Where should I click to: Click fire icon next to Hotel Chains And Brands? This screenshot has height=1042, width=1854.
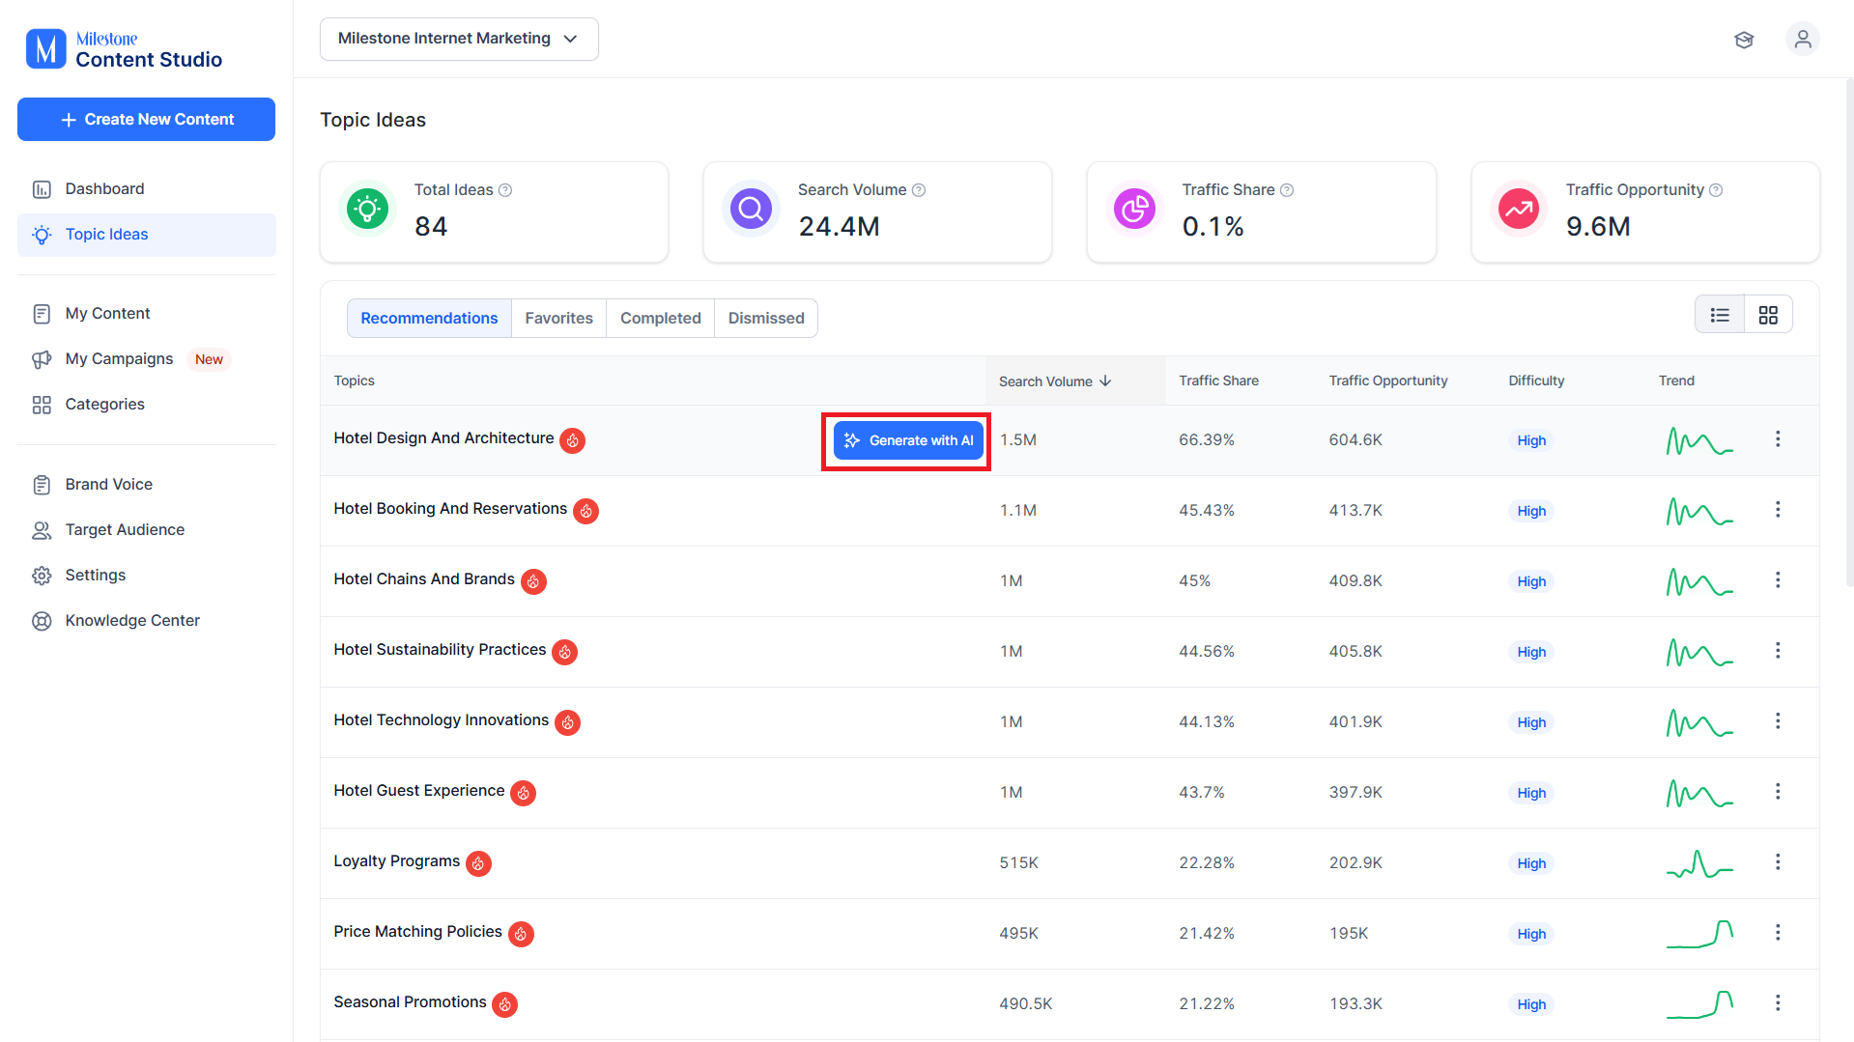[x=533, y=581]
